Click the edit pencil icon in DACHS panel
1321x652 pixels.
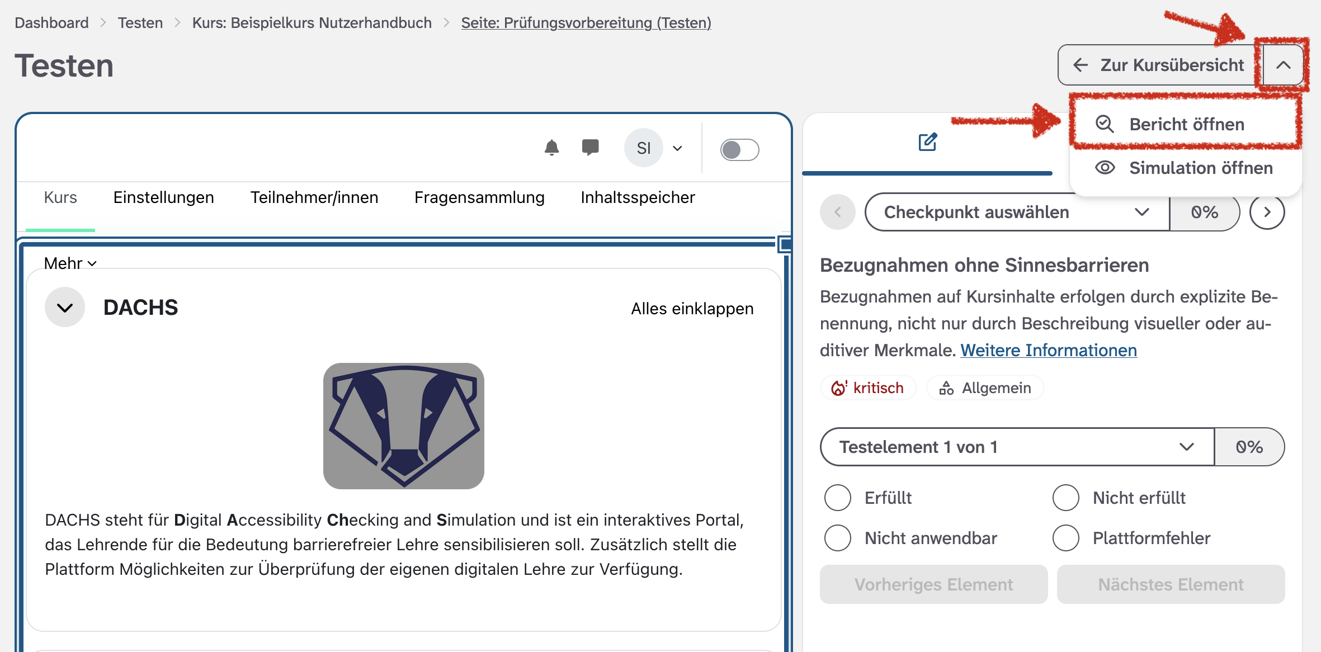point(928,143)
